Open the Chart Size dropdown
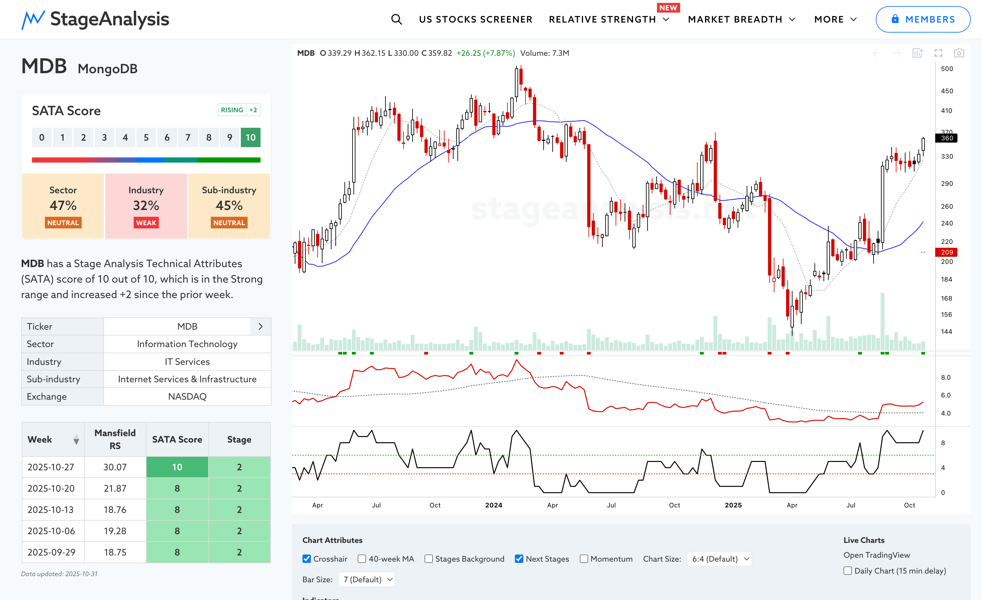Image resolution: width=982 pixels, height=600 pixels. [x=719, y=559]
